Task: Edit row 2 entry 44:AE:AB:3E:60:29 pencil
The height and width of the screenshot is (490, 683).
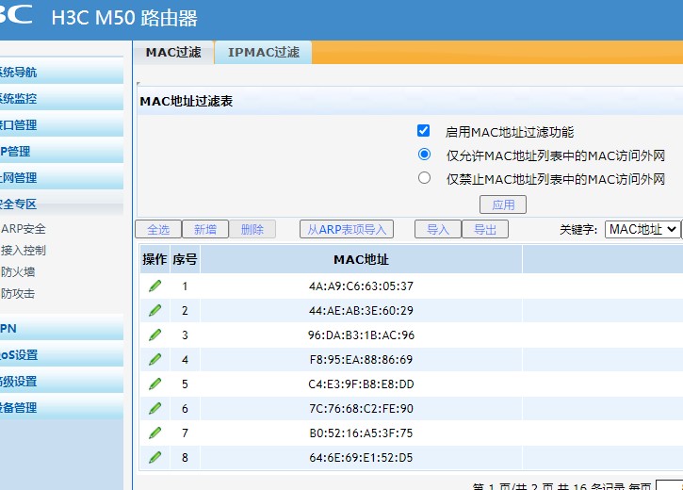Action: click(x=155, y=311)
